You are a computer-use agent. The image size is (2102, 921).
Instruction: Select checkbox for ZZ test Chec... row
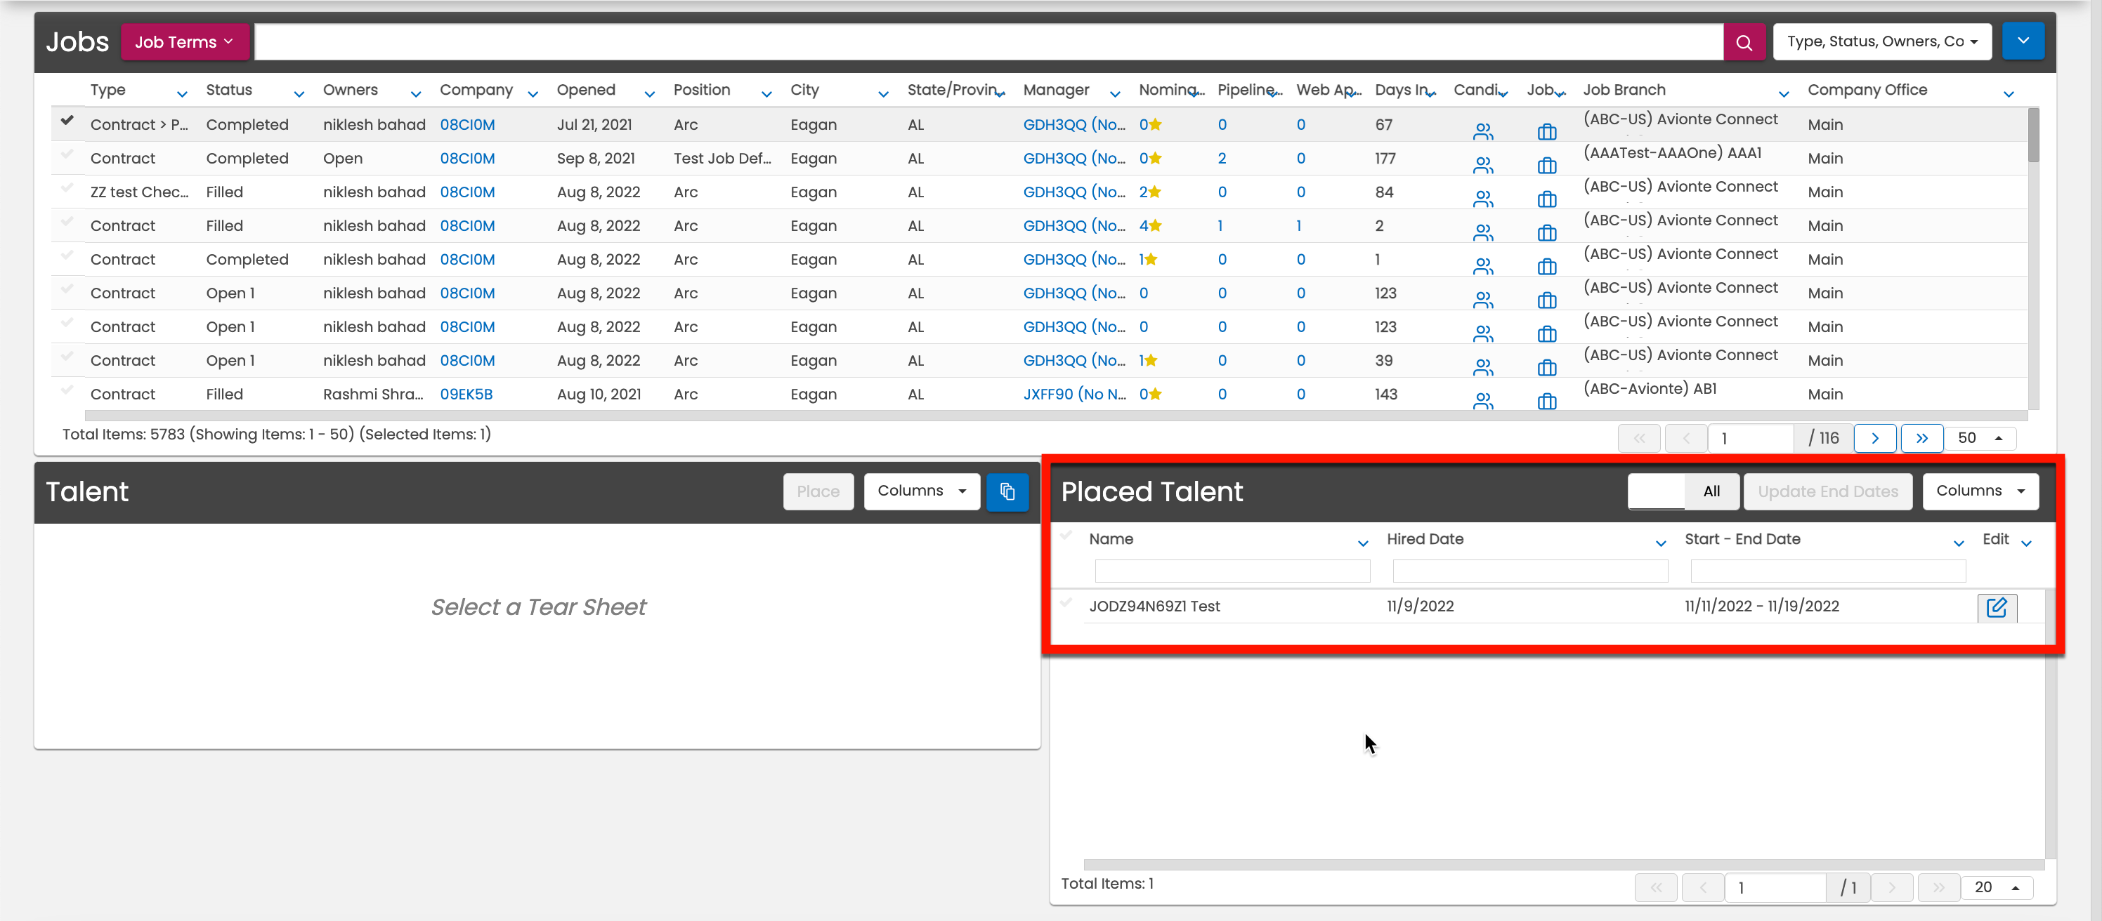pyautogui.click(x=67, y=187)
